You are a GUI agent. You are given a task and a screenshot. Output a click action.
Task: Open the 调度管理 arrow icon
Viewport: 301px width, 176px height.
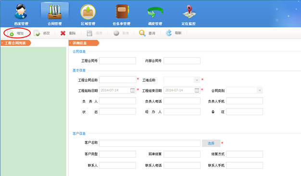(x=155, y=13)
